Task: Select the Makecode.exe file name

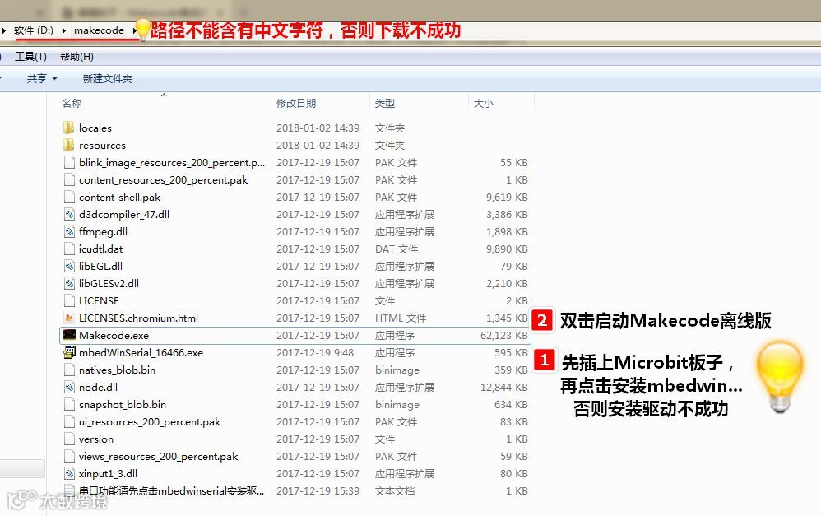Action: (114, 335)
